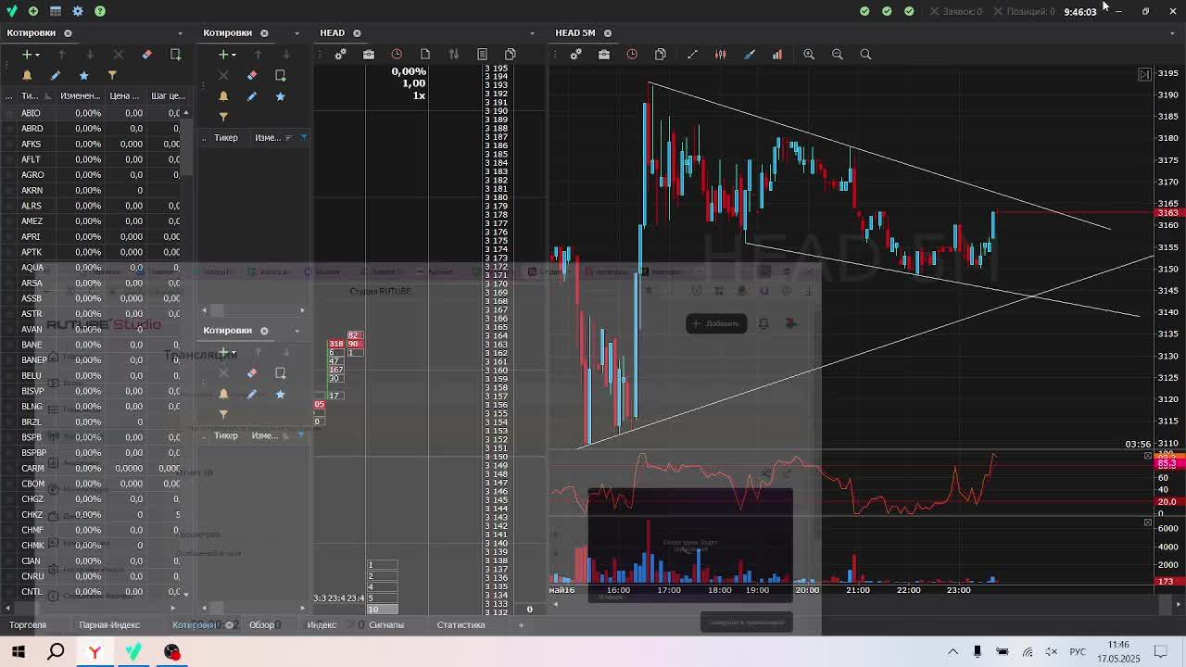Select the 10 quantity button in order book
Screen dimensions: 1186x667
coord(383,609)
